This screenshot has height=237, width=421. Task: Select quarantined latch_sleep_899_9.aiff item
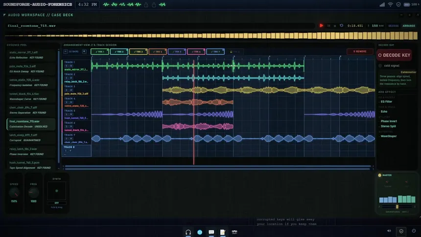click(31, 138)
